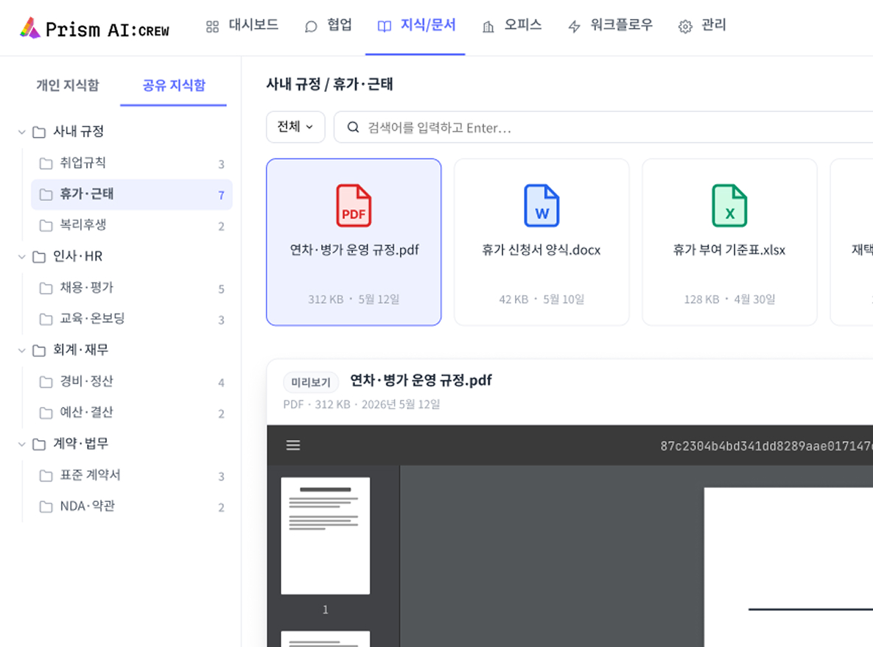Click the 사내 규정 folder icon
Viewport: 873px width, 647px height.
point(39,132)
